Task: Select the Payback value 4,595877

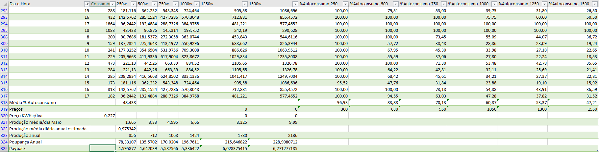Action: point(126,148)
